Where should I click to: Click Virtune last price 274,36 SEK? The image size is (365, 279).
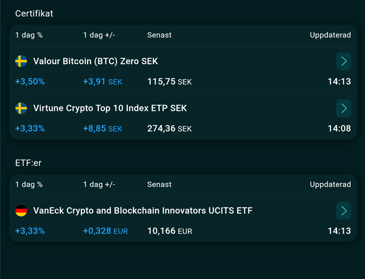point(169,128)
